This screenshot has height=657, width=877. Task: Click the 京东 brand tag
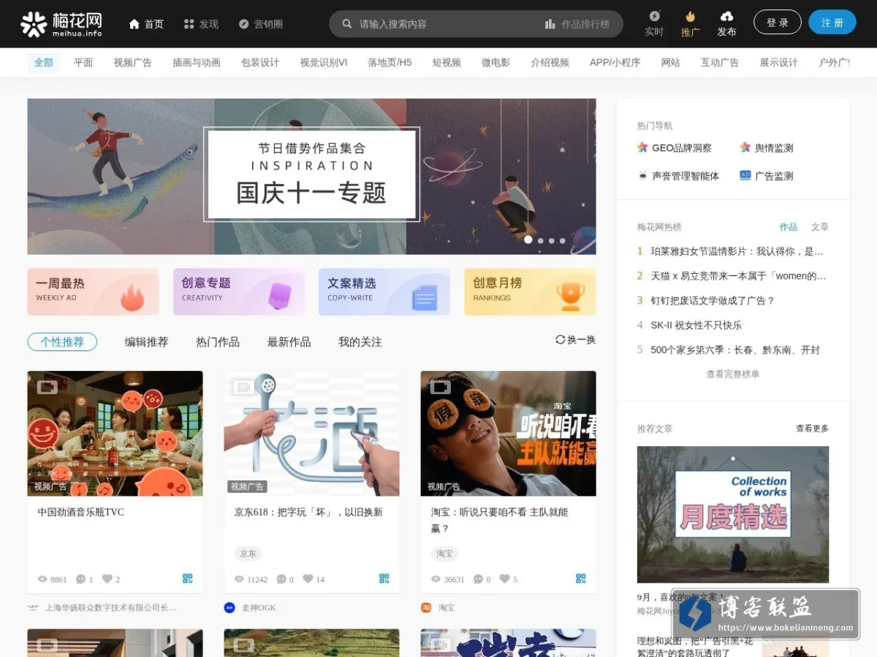(x=248, y=553)
